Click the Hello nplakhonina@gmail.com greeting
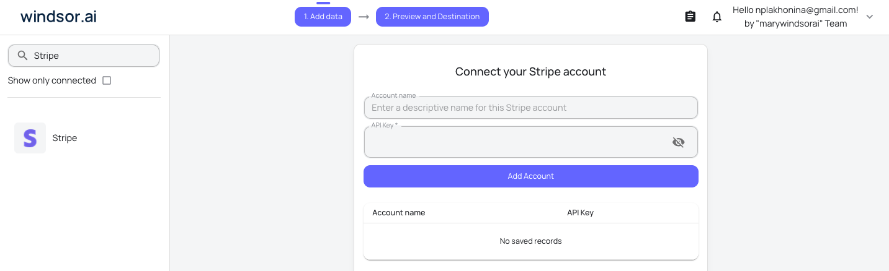 [x=795, y=10]
